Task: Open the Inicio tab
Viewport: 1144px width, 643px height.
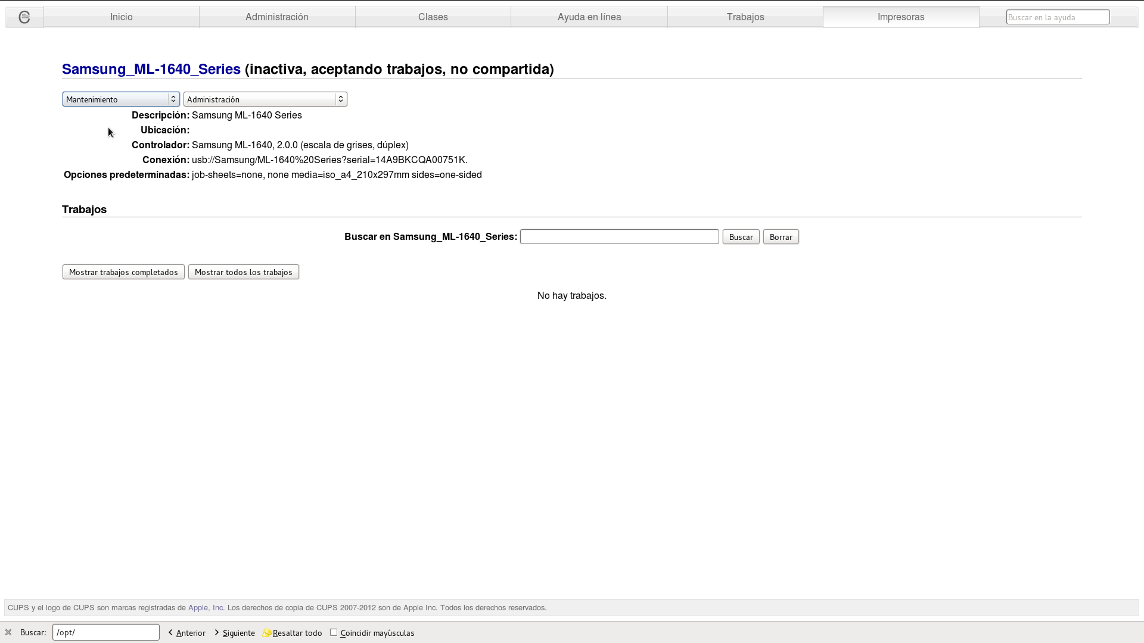Action: coord(122,17)
